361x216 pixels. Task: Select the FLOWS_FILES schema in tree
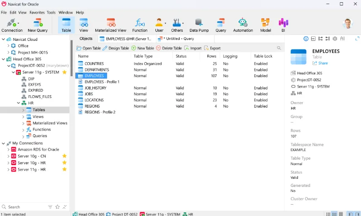tap(36, 97)
